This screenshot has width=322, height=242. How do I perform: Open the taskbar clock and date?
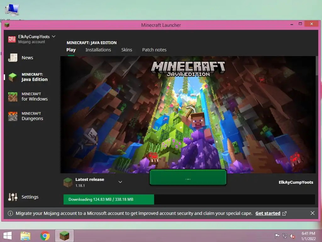pos(308,236)
